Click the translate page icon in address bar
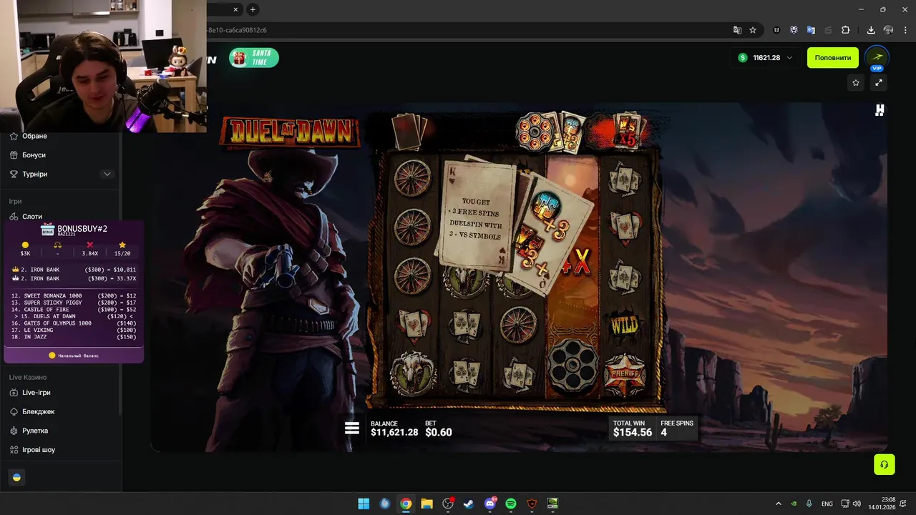This screenshot has height=515, width=916. pos(737,30)
